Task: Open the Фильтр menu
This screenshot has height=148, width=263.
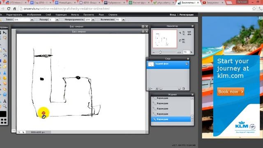Action: coord(75,15)
